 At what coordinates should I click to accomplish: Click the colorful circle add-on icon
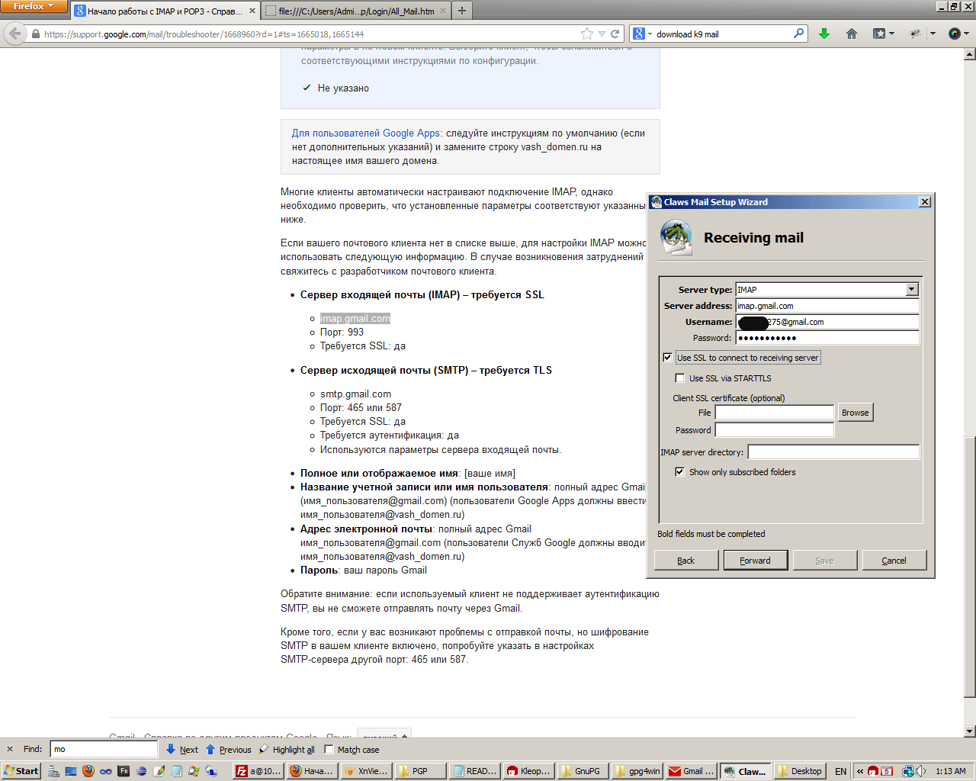point(955,34)
